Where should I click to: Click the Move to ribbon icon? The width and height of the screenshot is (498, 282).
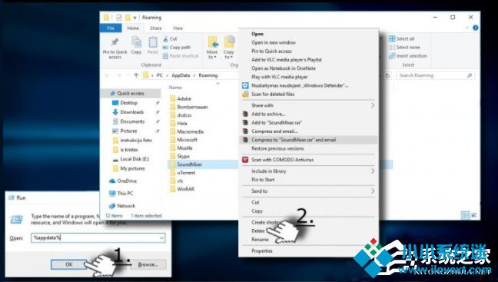212,42
